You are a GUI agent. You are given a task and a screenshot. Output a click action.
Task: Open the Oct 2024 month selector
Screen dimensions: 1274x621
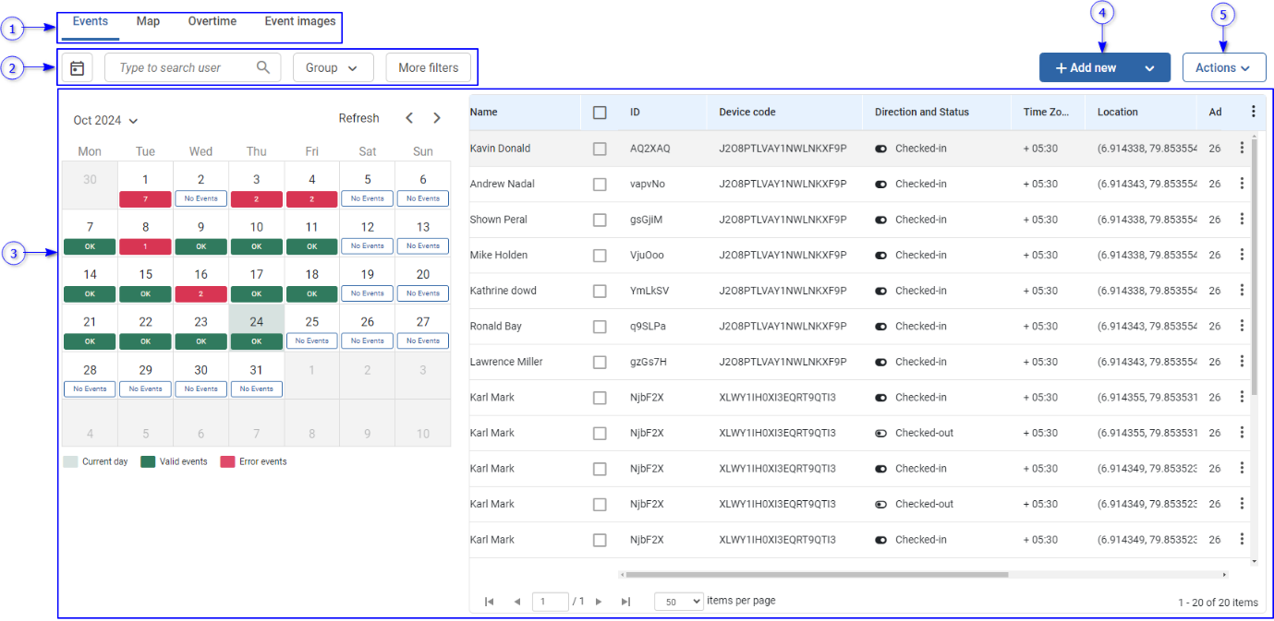pyautogui.click(x=105, y=120)
